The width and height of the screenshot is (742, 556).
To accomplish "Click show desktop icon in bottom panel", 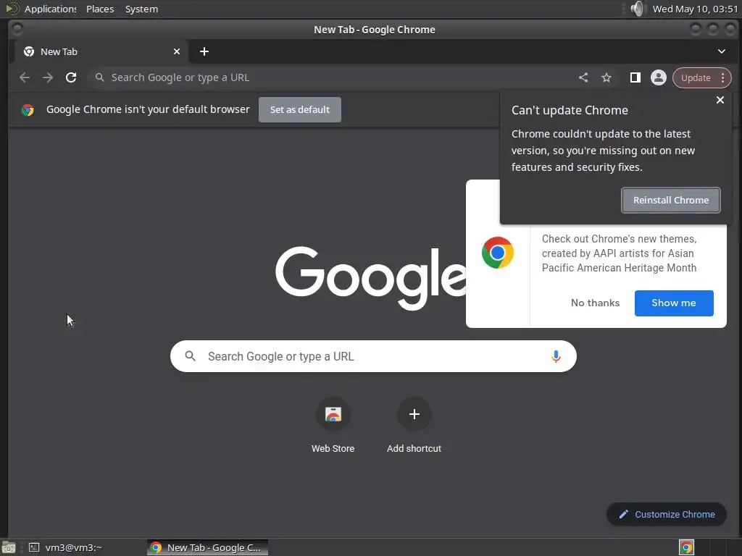I will point(9,547).
